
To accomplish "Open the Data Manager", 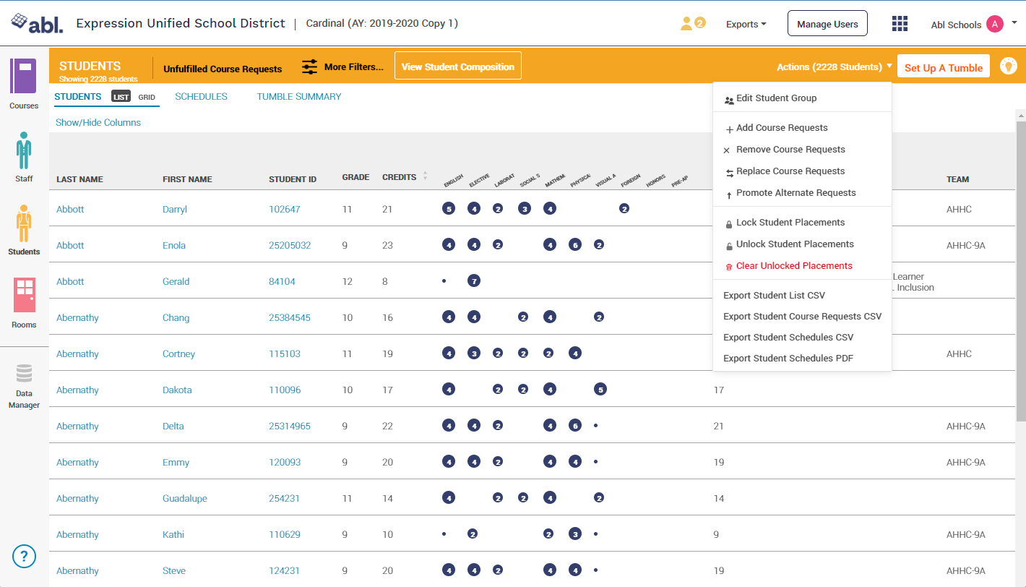I will pyautogui.click(x=24, y=386).
